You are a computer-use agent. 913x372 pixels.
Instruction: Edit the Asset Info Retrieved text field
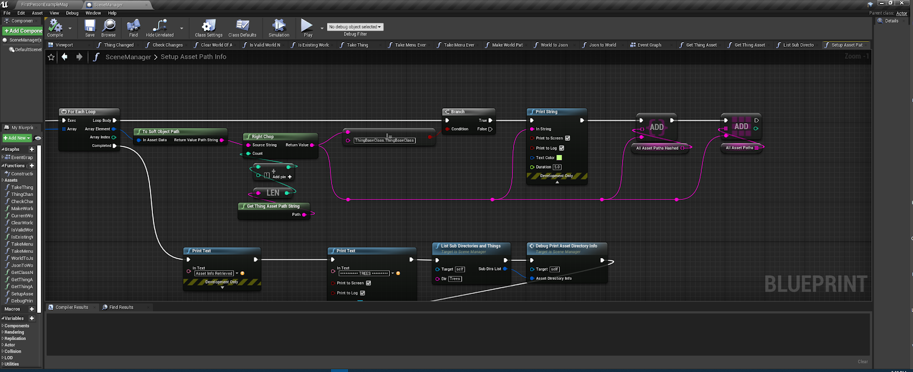pyautogui.click(x=214, y=273)
